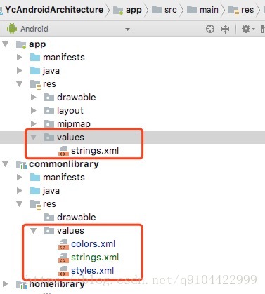Collapse res folder under app
Viewport: 265px width, 294px height.
pos(20,84)
